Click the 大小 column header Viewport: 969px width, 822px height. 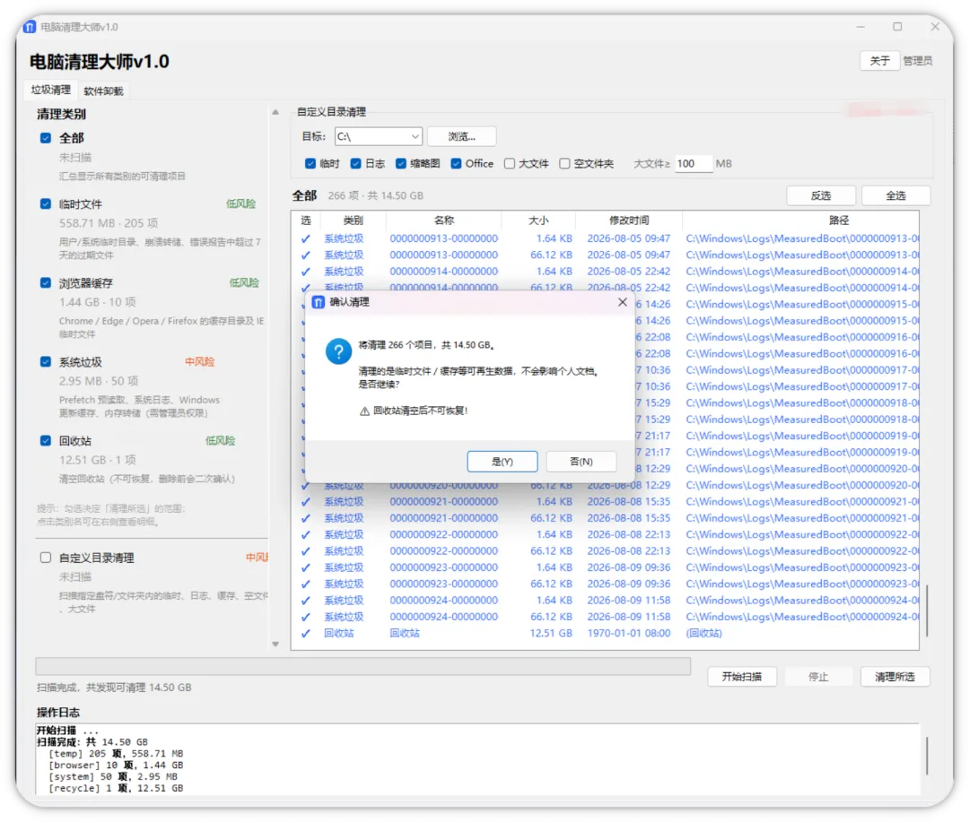538,221
